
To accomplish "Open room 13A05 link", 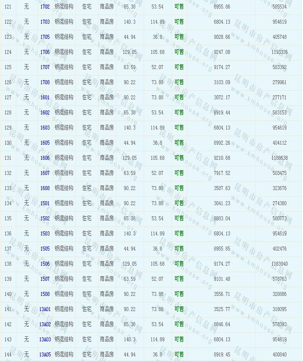I will point(45,355).
